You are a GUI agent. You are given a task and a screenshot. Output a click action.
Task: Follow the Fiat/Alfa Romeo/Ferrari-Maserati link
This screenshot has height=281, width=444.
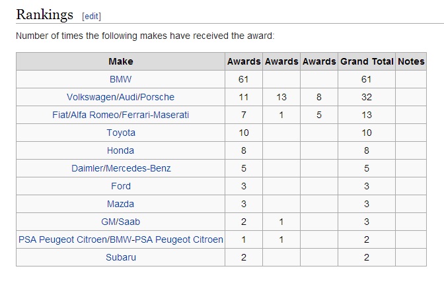[x=121, y=115]
